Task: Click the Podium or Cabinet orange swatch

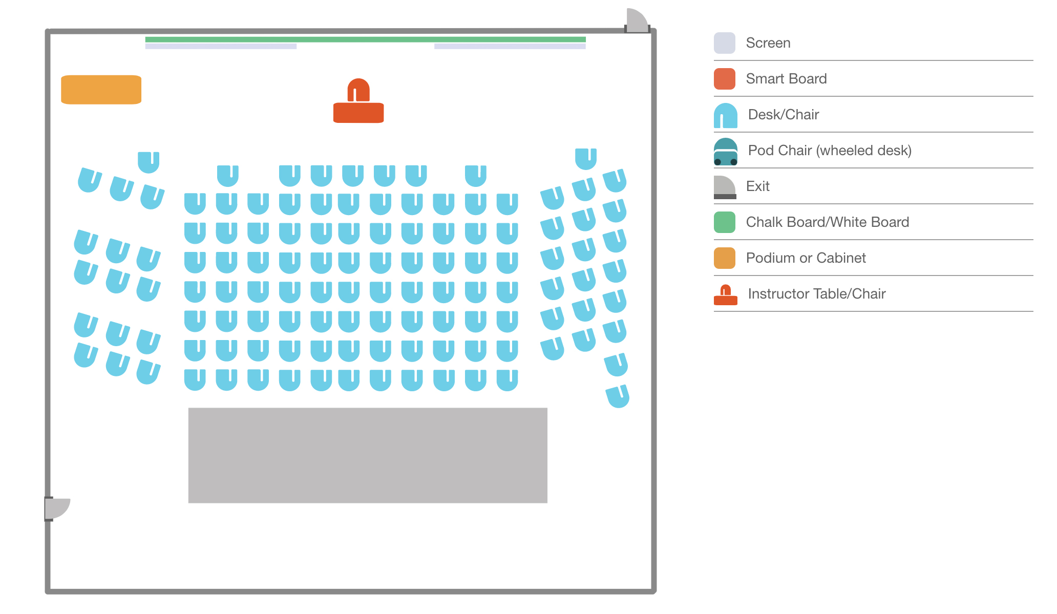Action: (724, 258)
